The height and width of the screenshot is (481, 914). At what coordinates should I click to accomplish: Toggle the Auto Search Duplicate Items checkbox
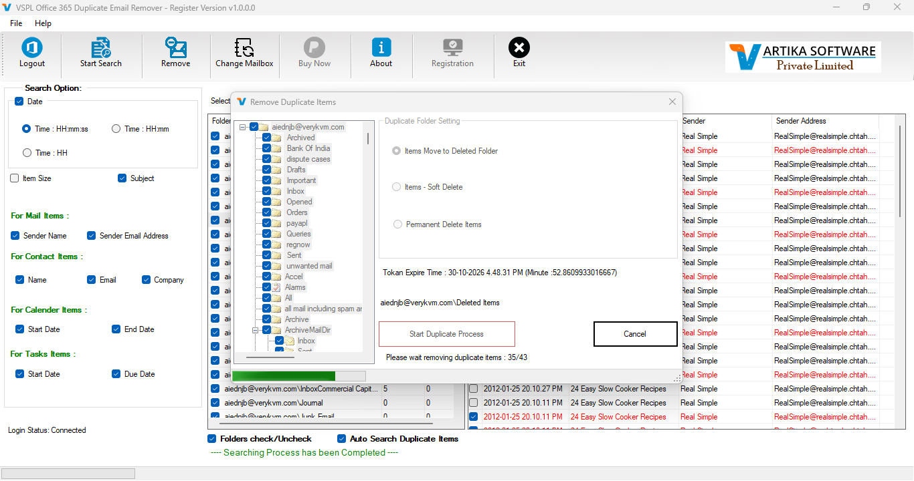point(341,439)
